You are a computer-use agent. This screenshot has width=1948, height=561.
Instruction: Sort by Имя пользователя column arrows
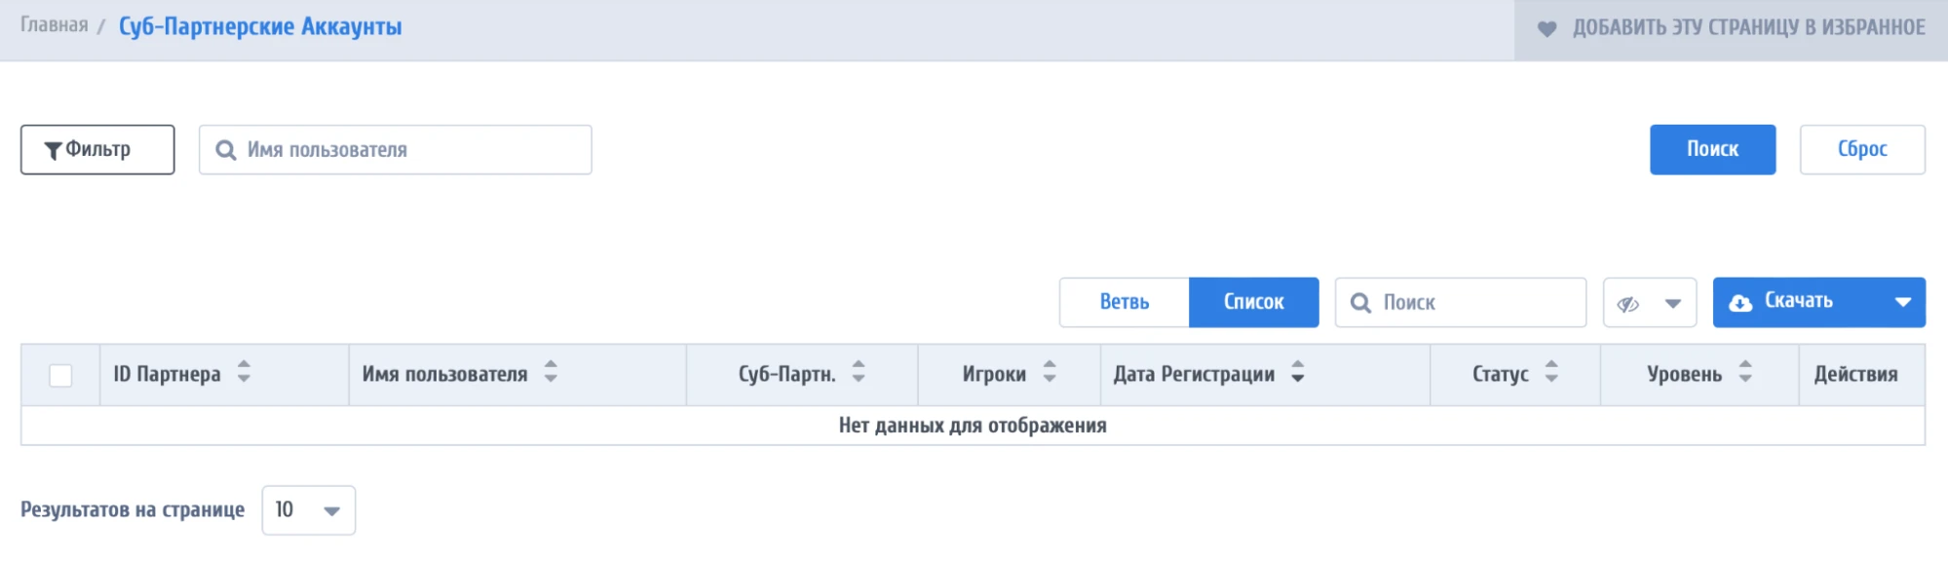[551, 372]
